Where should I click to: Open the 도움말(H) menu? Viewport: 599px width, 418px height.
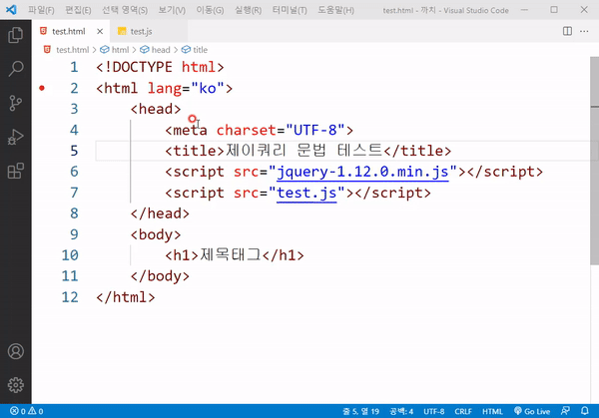coord(335,10)
